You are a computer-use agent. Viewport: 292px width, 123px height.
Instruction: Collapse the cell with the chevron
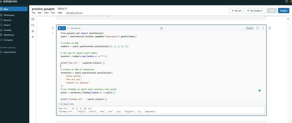pyautogui.click(x=53, y=33)
